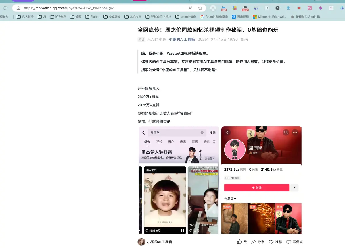Open the four colored squares extension
The image size is (345, 248).
pyautogui.click(x=235, y=8)
